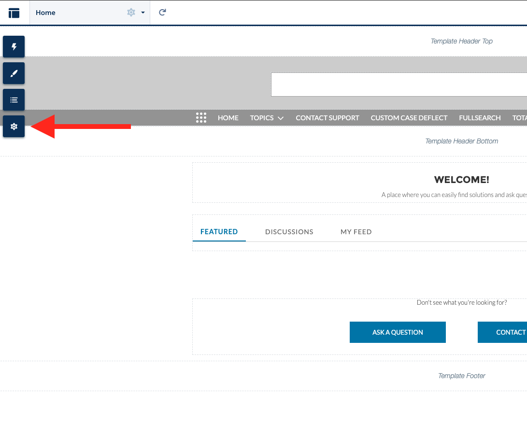
Task: Open the Theme paintbrush panel
Action: coord(14,73)
